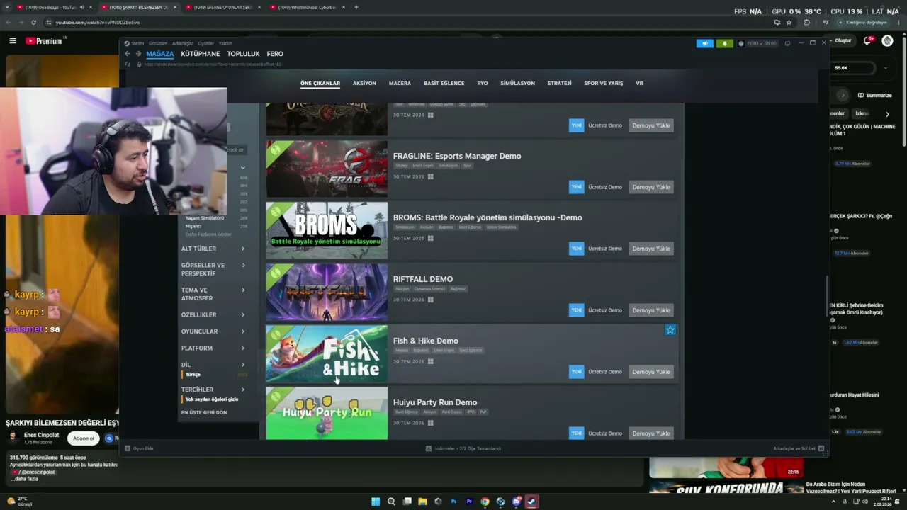This screenshot has width=907, height=510.
Task: Select BASİT EĞLENCE store category tab
Action: point(444,84)
